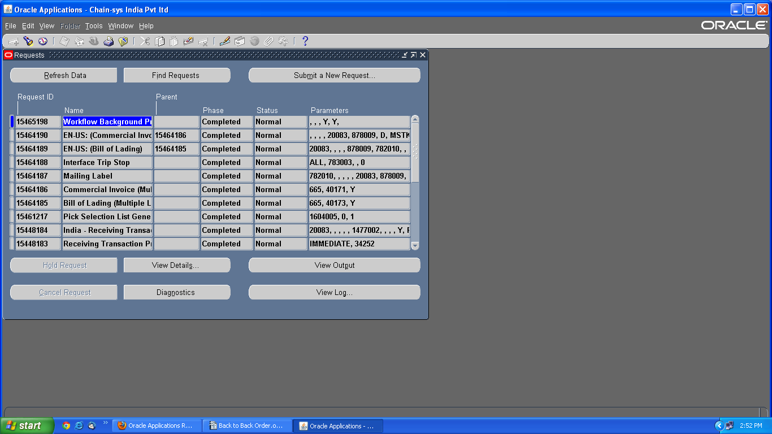
Task: Select the Workflow Background name field
Action: pos(107,121)
